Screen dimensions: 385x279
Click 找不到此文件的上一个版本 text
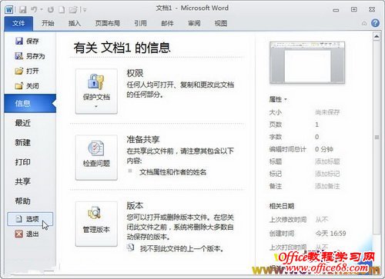coord(182,248)
